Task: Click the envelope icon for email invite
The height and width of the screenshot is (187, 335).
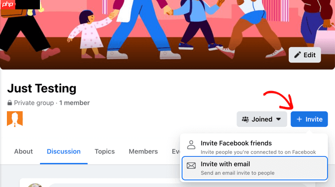Action: (x=191, y=166)
